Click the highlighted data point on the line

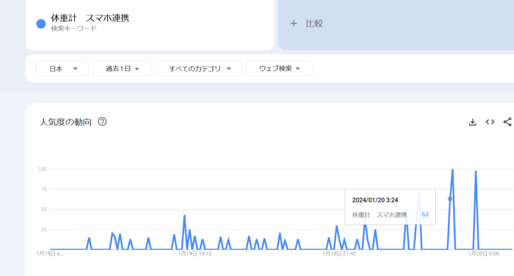450,199
